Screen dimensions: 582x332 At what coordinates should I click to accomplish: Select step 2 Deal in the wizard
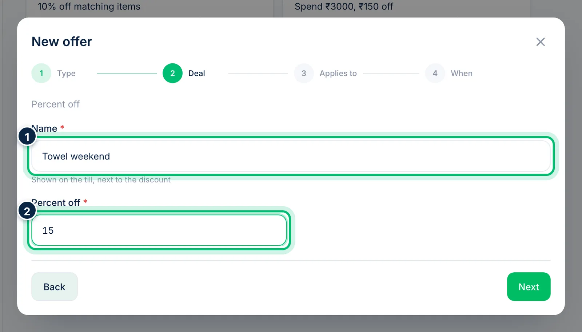184,73
